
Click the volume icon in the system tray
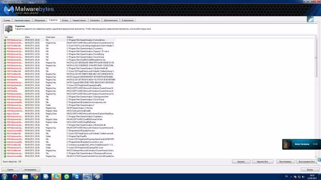303,177
